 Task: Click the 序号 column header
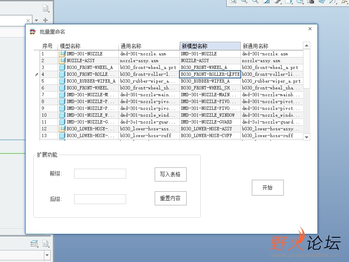(49, 46)
